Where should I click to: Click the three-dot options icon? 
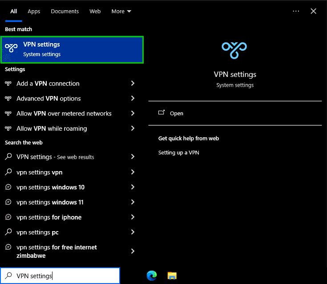pyautogui.click(x=296, y=11)
